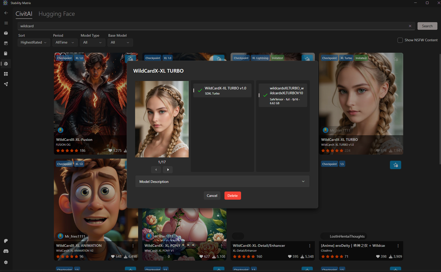Open the Patreon link icon
The image size is (441, 272).
coord(6,241)
